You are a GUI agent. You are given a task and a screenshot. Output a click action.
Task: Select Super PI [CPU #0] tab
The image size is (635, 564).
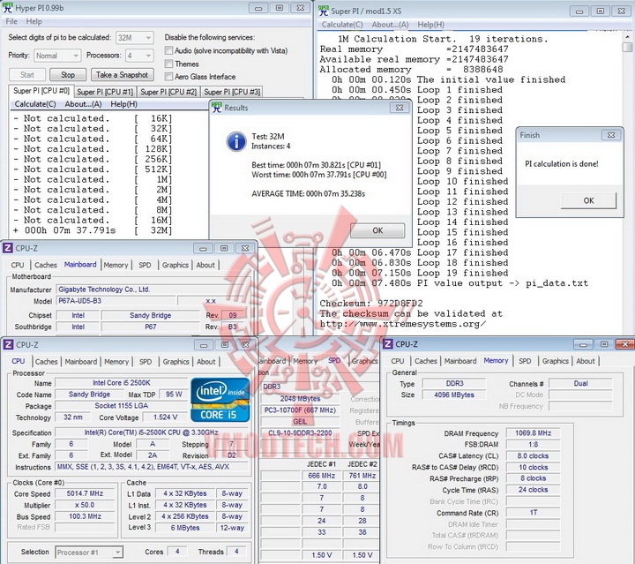coord(41,91)
